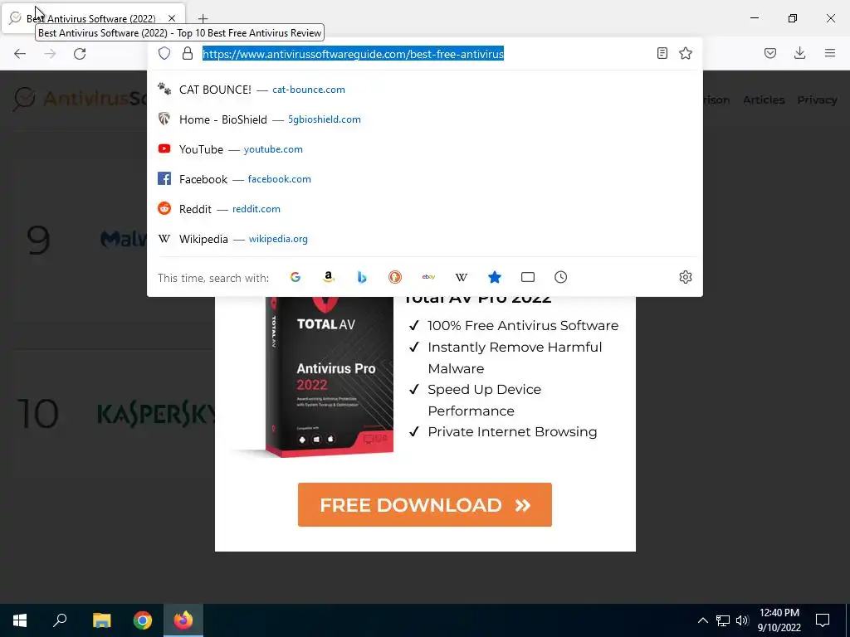
Task: Select Home - BioShield suggestion
Action: (x=425, y=119)
